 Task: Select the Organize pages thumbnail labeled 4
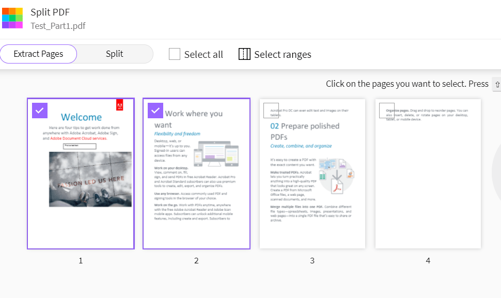coord(428,173)
